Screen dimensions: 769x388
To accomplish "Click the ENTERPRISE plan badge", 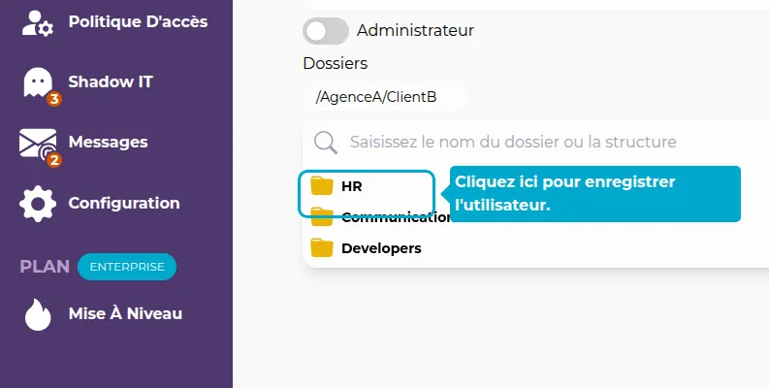I will point(127,266).
